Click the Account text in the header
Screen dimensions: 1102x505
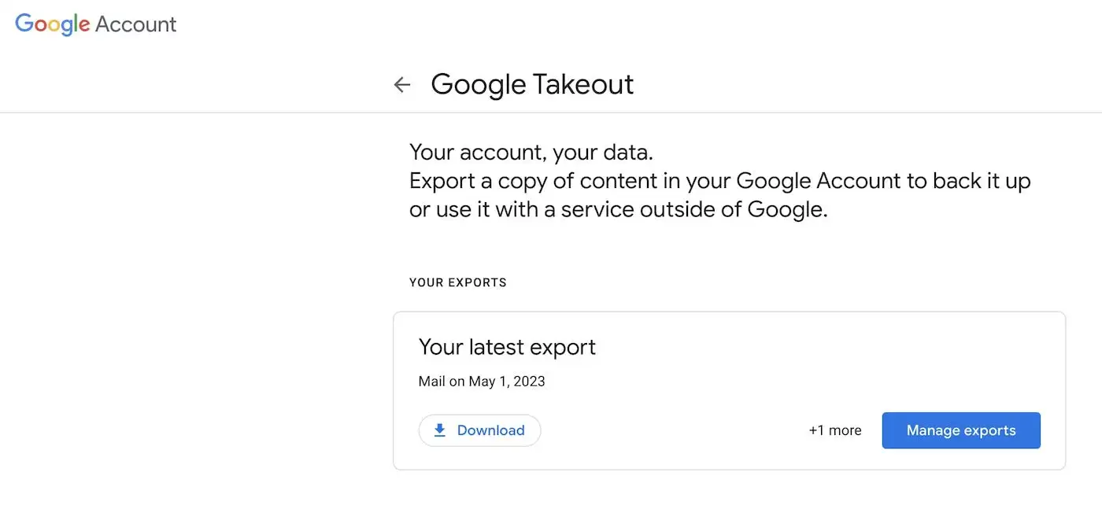135,24
